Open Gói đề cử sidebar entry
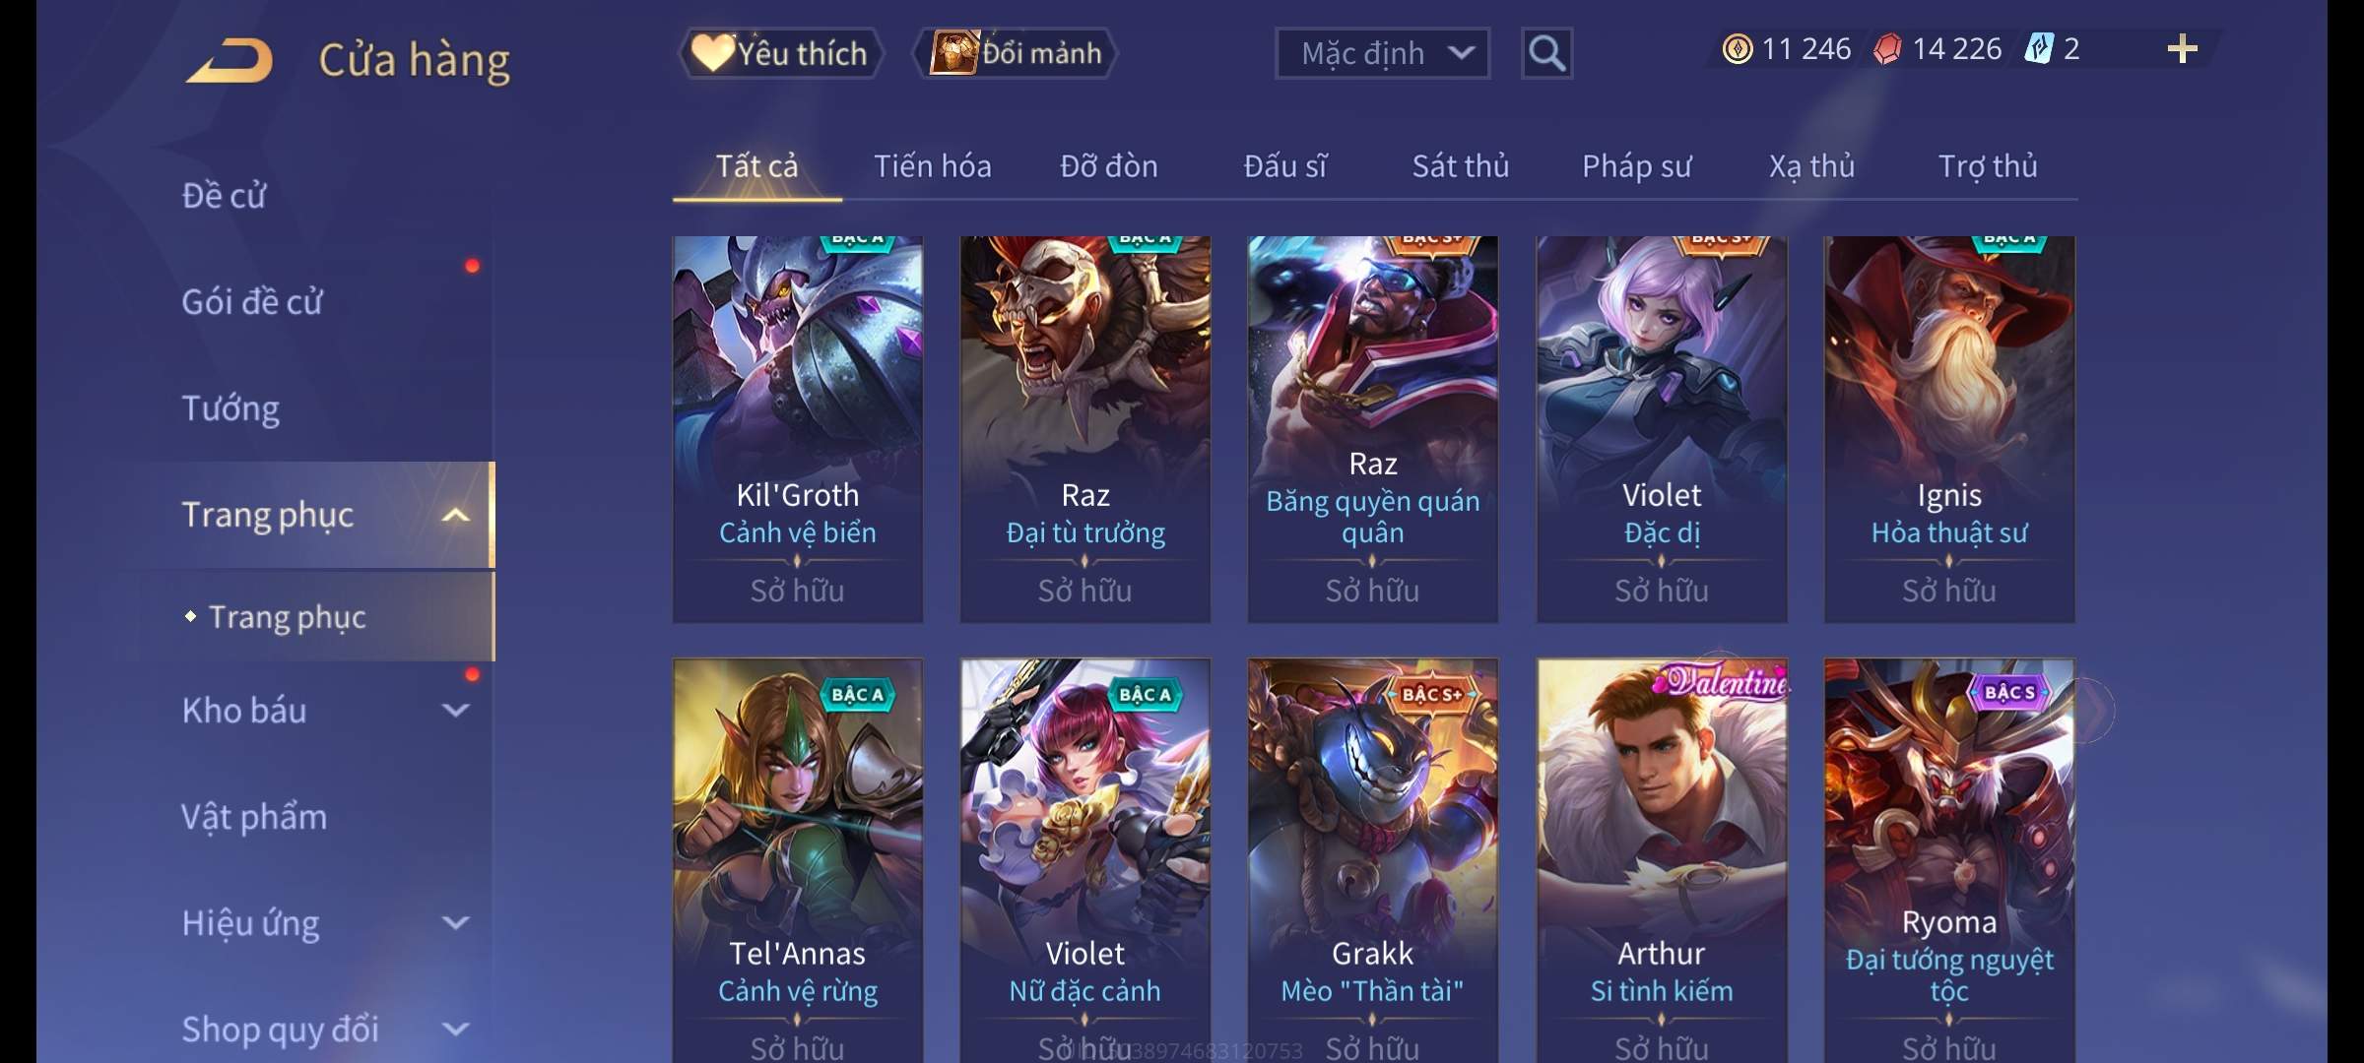 pyautogui.click(x=252, y=302)
